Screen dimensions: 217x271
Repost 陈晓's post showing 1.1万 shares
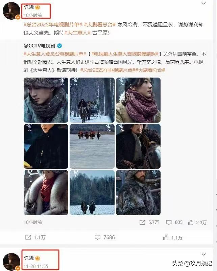pos(28,237)
